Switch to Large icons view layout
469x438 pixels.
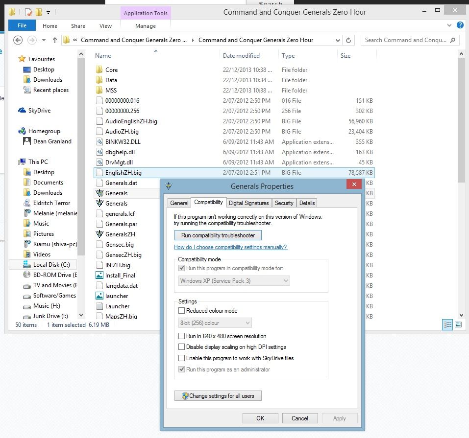[x=458, y=324]
